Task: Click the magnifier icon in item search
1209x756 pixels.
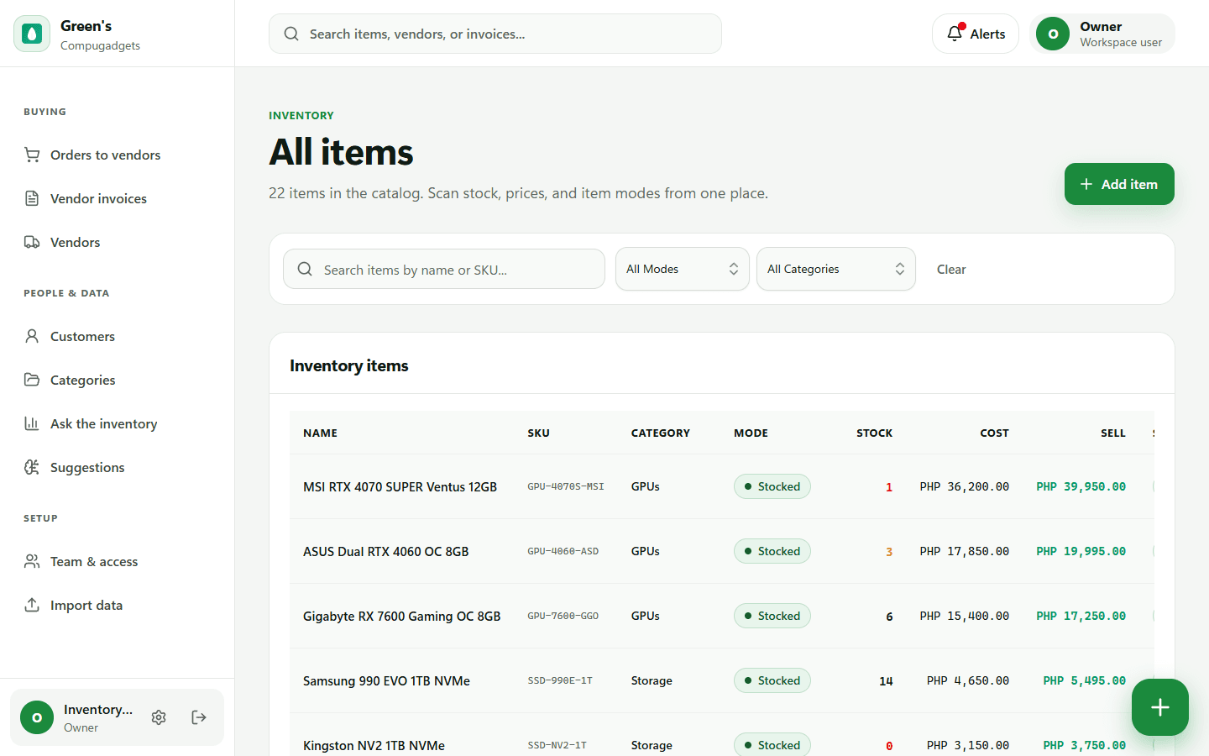Action: pos(306,269)
